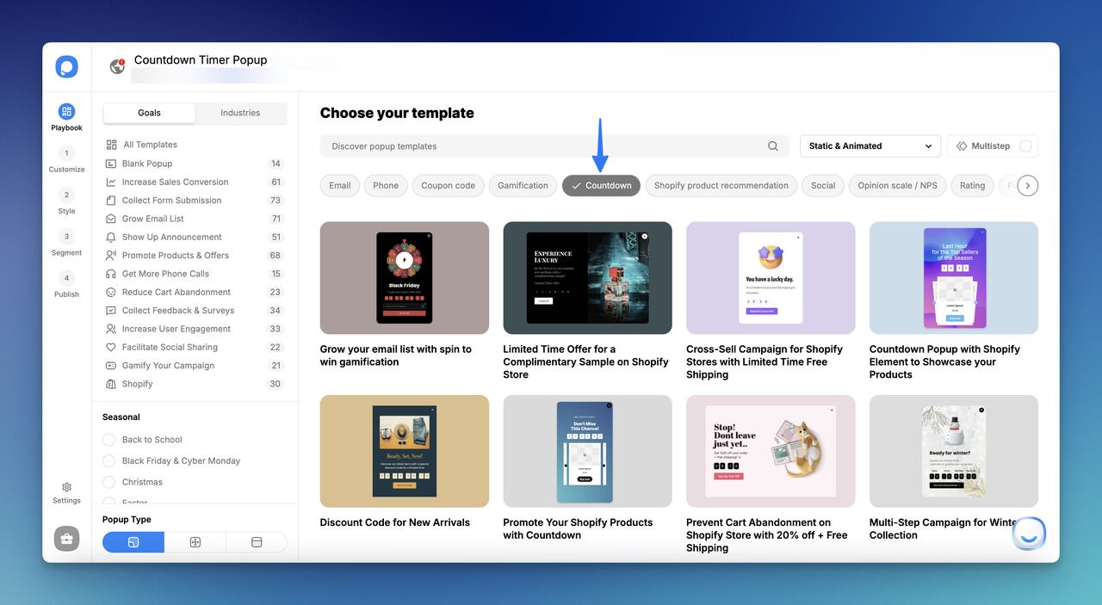Open Multi-Step Campaign for Winter template
The image size is (1102, 605).
[954, 451]
